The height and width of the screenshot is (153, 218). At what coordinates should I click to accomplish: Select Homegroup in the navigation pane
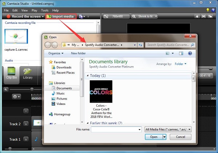pos(60,114)
